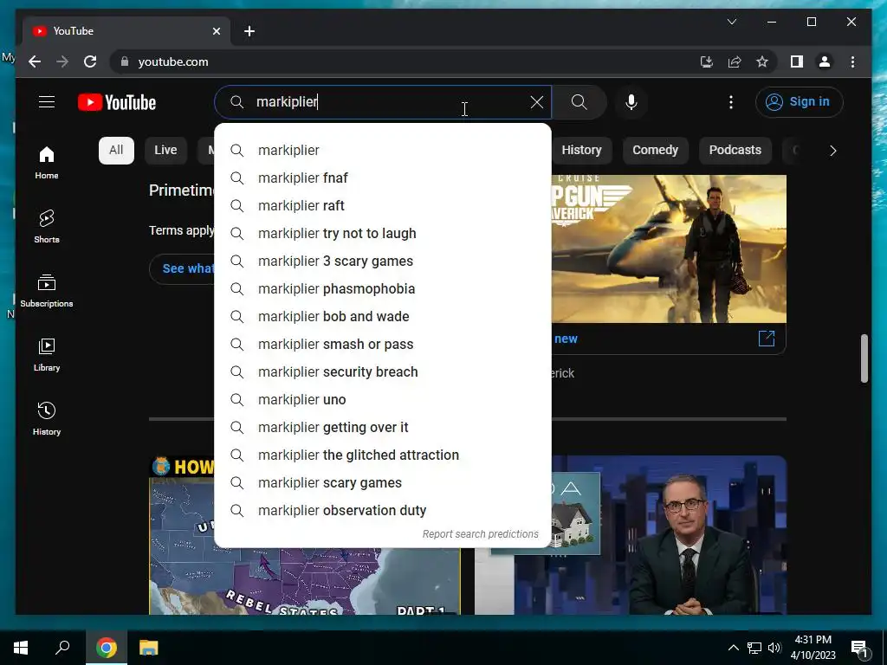Choose suggestion markiplier observation duty
The width and height of the screenshot is (887, 665).
tap(383, 510)
